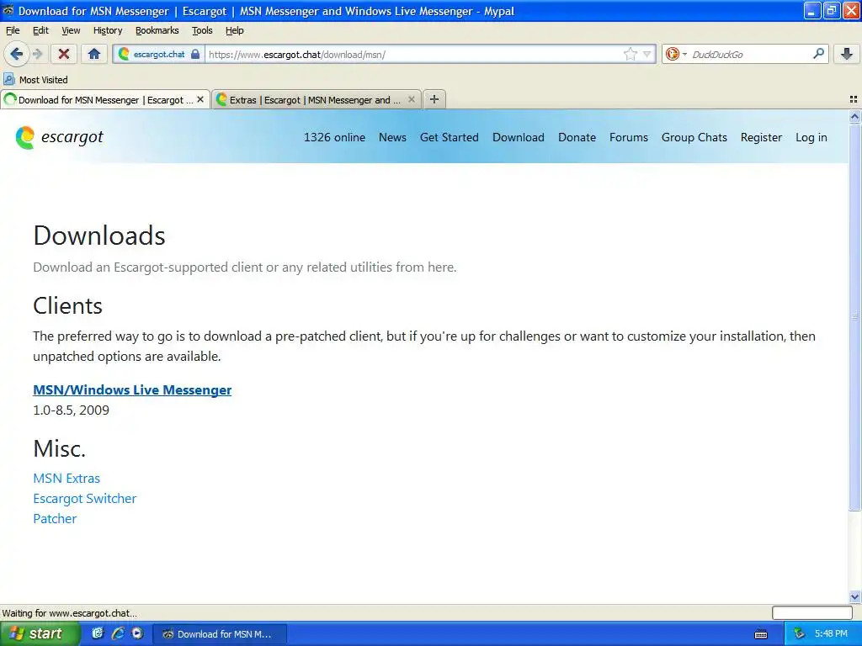Go back using the back arrow button

(x=16, y=54)
